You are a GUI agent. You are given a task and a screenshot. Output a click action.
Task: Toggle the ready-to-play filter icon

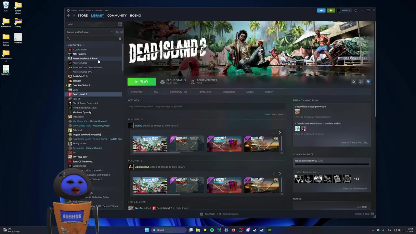click(122, 32)
